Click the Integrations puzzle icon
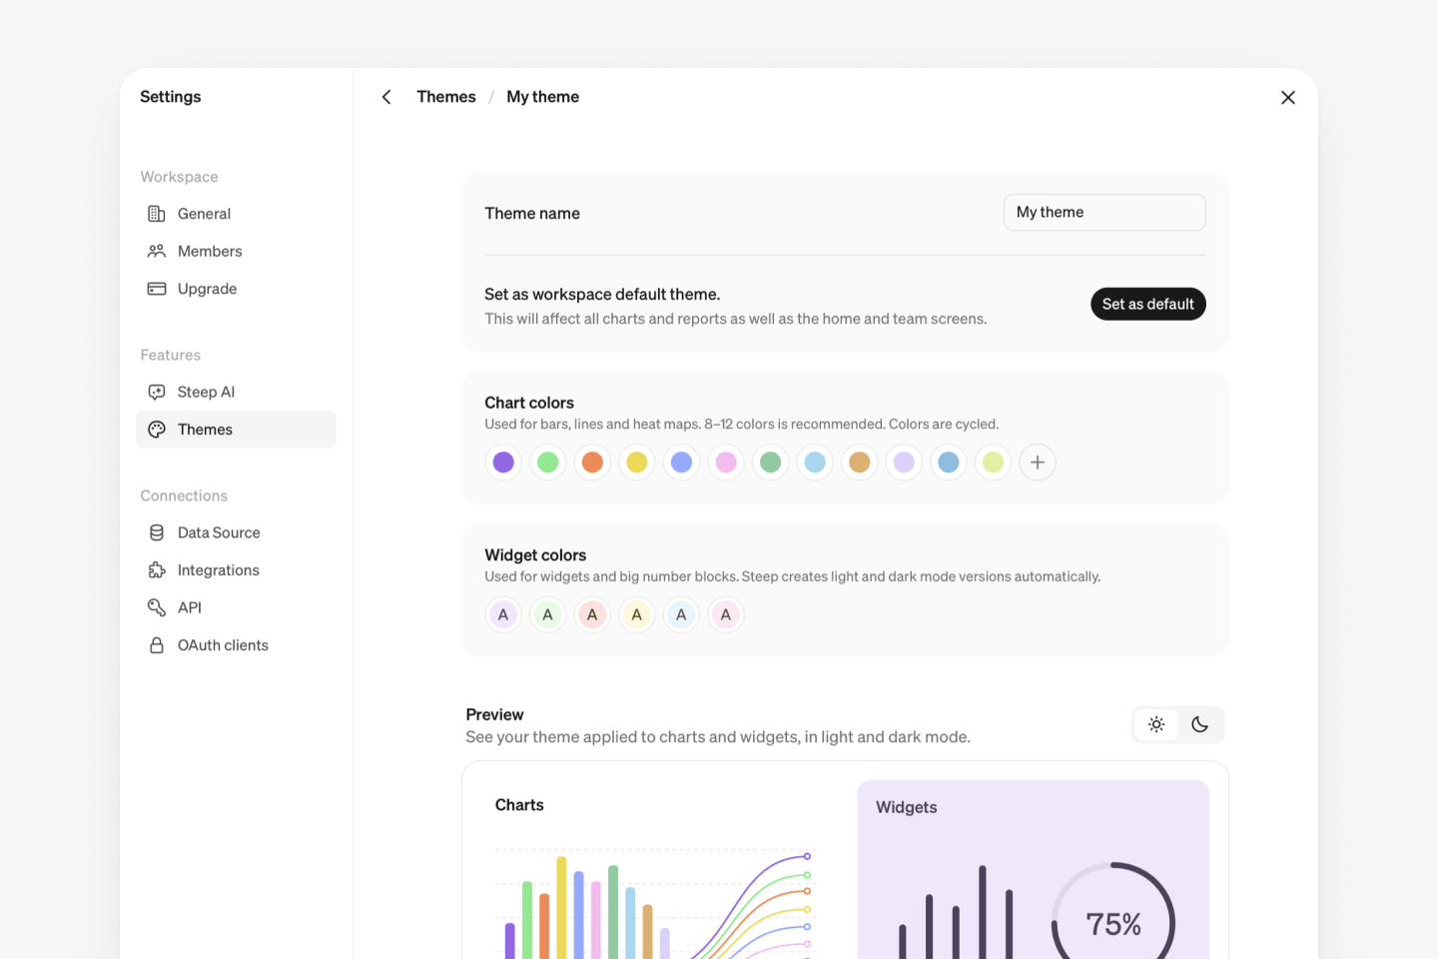 point(157,570)
